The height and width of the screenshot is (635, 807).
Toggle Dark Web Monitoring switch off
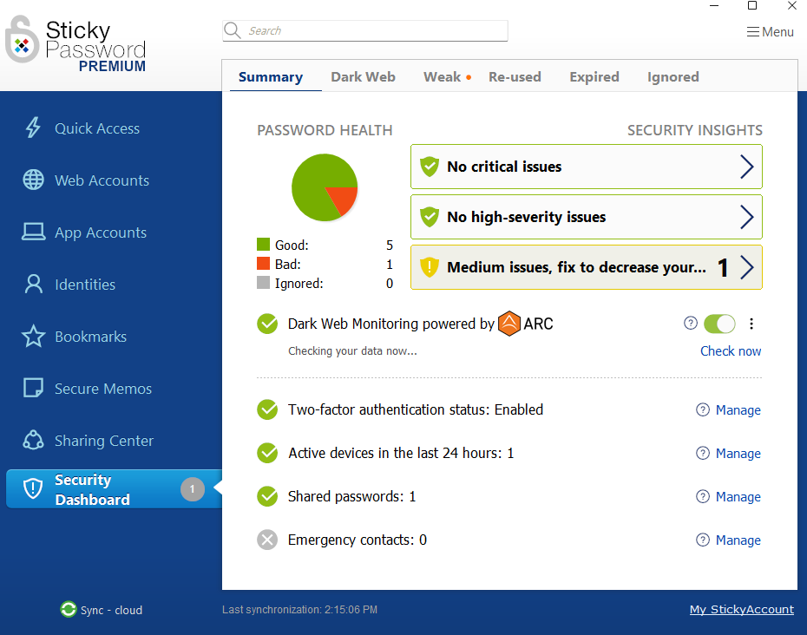[x=719, y=324]
